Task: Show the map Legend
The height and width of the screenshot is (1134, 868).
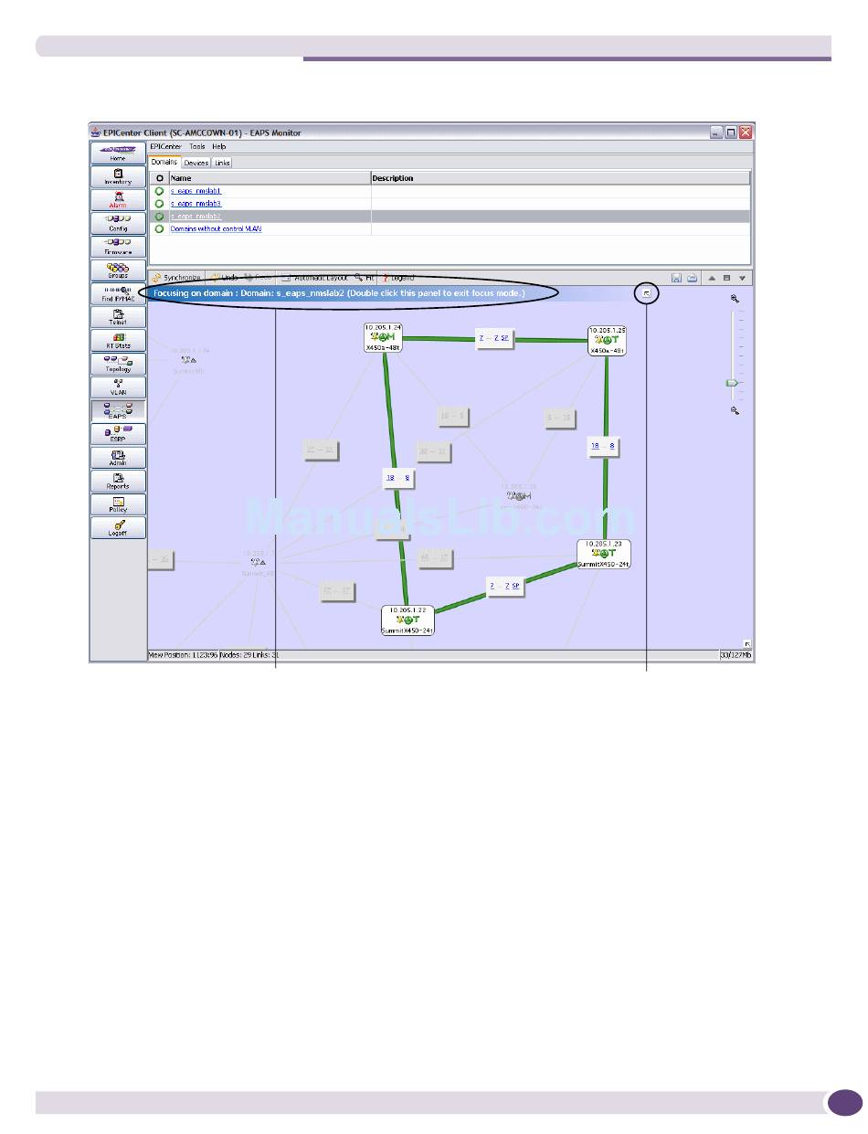Action: 397,278
